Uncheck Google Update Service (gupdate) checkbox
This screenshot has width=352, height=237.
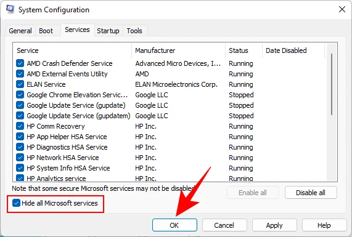pos(20,105)
